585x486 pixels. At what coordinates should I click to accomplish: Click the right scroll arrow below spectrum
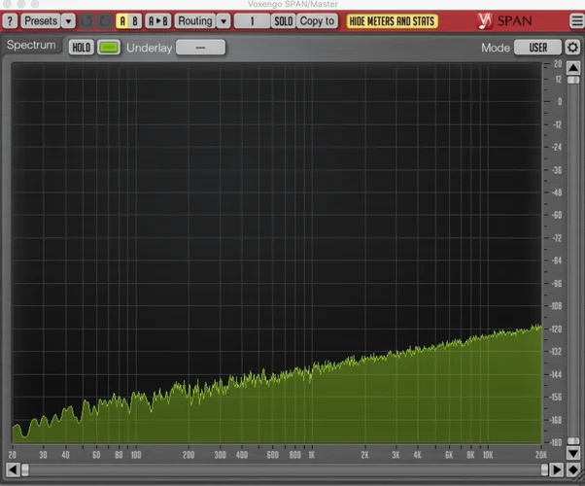tap(557, 469)
